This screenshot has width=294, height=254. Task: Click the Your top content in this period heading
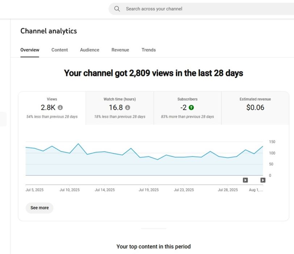153,246
